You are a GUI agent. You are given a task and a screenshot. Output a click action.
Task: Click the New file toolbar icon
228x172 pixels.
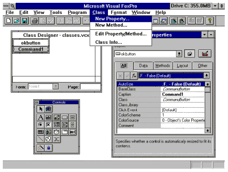tap(9, 21)
